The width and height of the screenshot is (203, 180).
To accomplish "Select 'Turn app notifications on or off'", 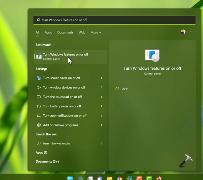I will point(70,116).
